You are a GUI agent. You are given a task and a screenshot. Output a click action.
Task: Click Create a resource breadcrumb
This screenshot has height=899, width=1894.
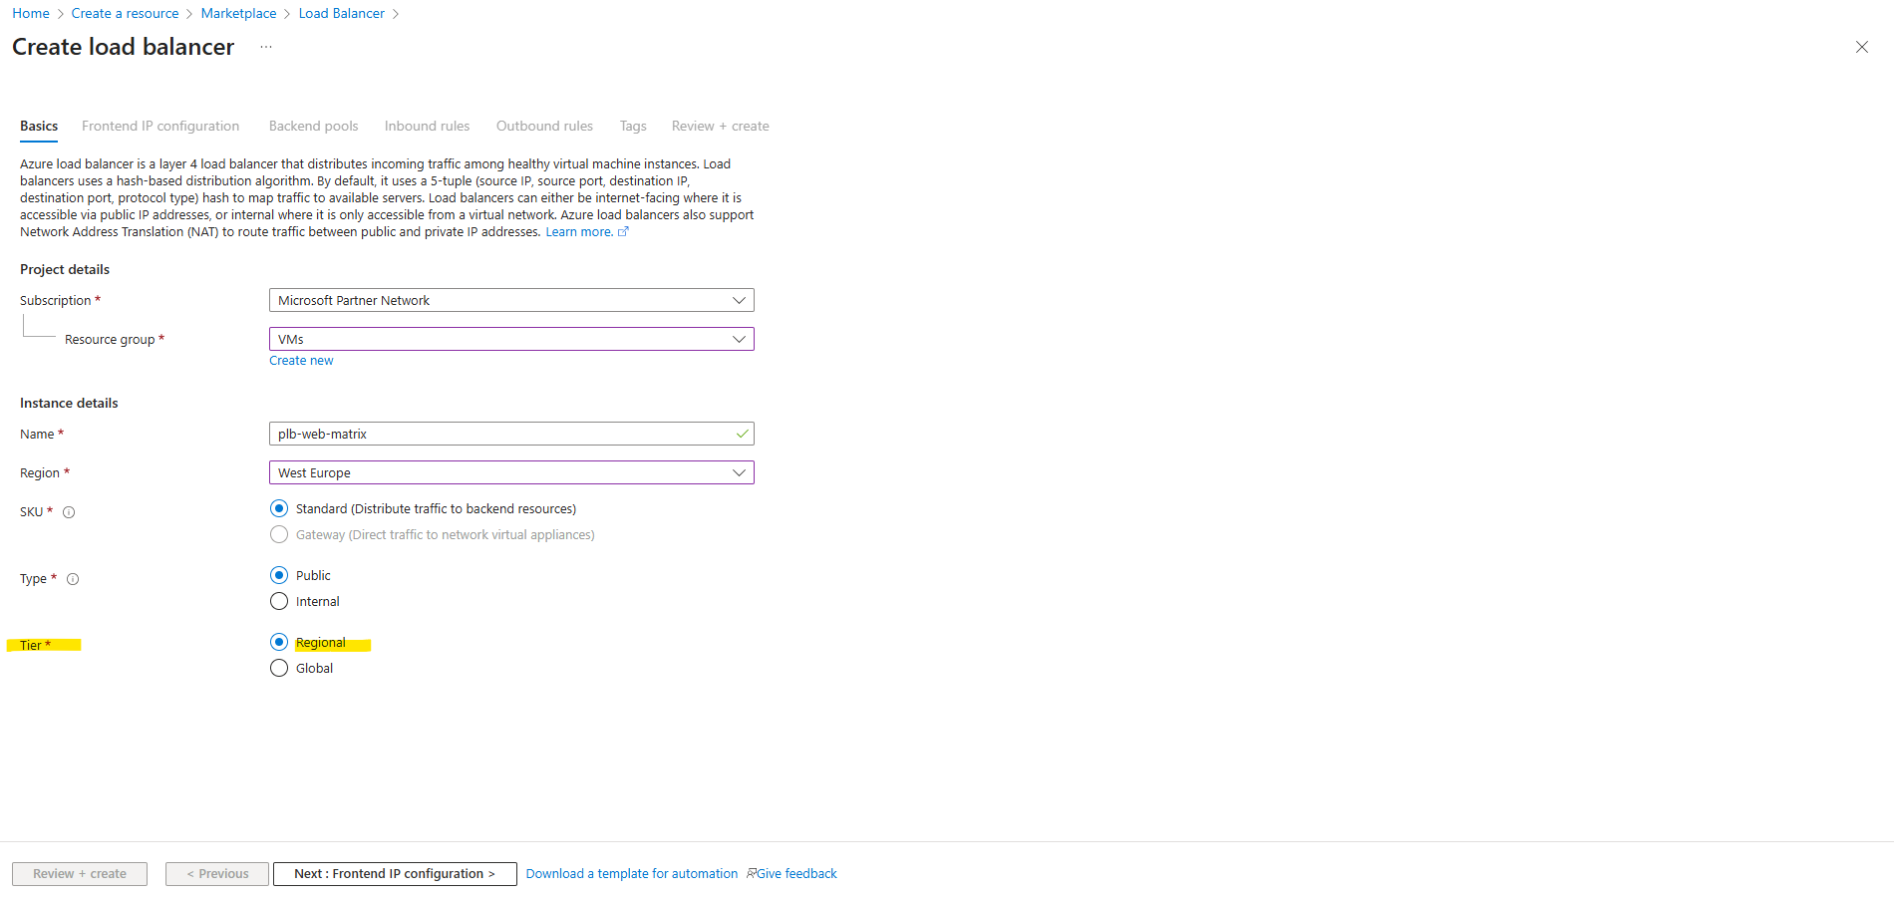(125, 13)
